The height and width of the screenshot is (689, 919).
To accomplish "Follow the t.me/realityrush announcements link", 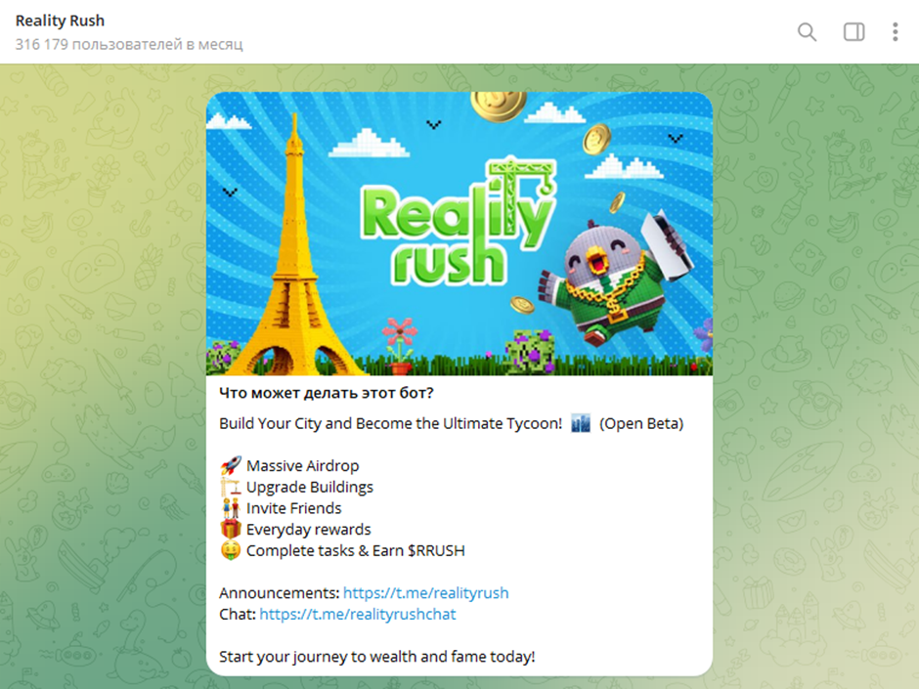I will pos(425,593).
